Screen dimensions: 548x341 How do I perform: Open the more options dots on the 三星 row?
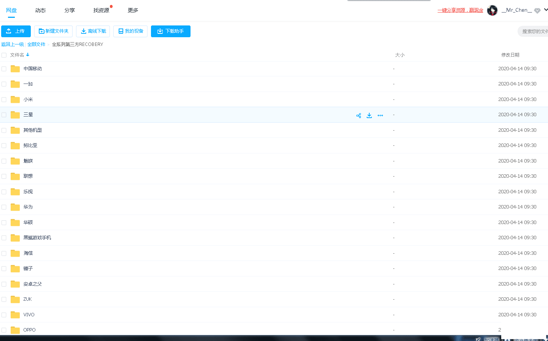tap(380, 115)
